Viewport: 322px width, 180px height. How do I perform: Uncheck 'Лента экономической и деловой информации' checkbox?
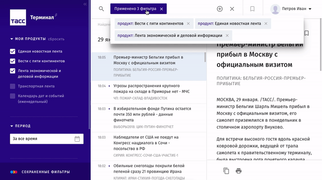coord(12,71)
